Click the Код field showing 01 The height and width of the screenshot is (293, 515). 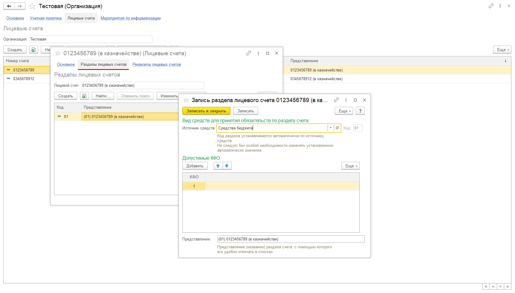358,128
